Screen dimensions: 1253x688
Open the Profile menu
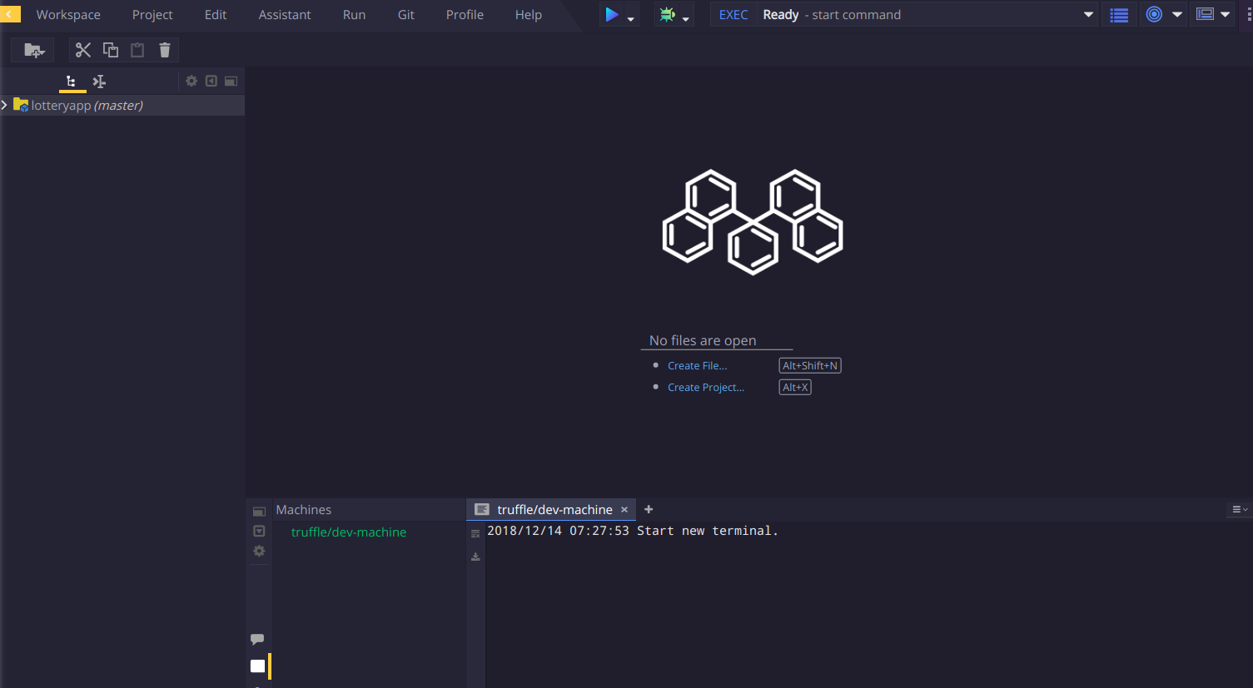[x=465, y=15]
